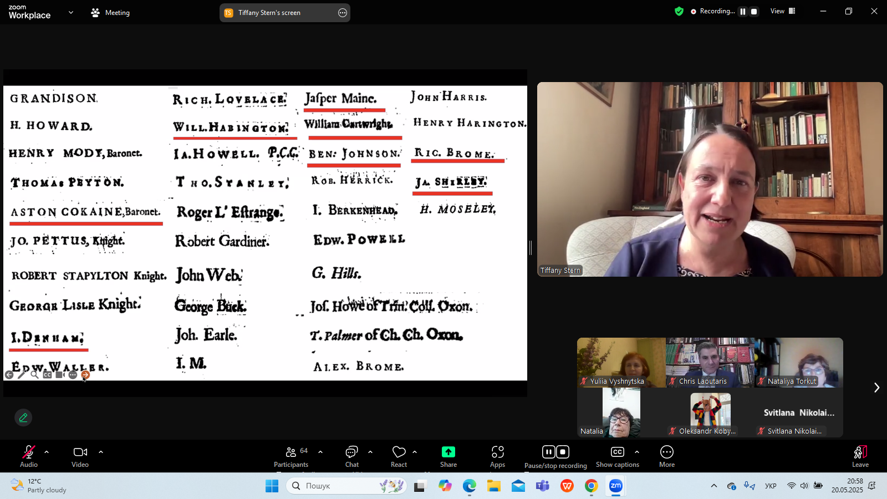Pause the recording in the top bar
Screen dimensions: 887x499
coord(743,12)
